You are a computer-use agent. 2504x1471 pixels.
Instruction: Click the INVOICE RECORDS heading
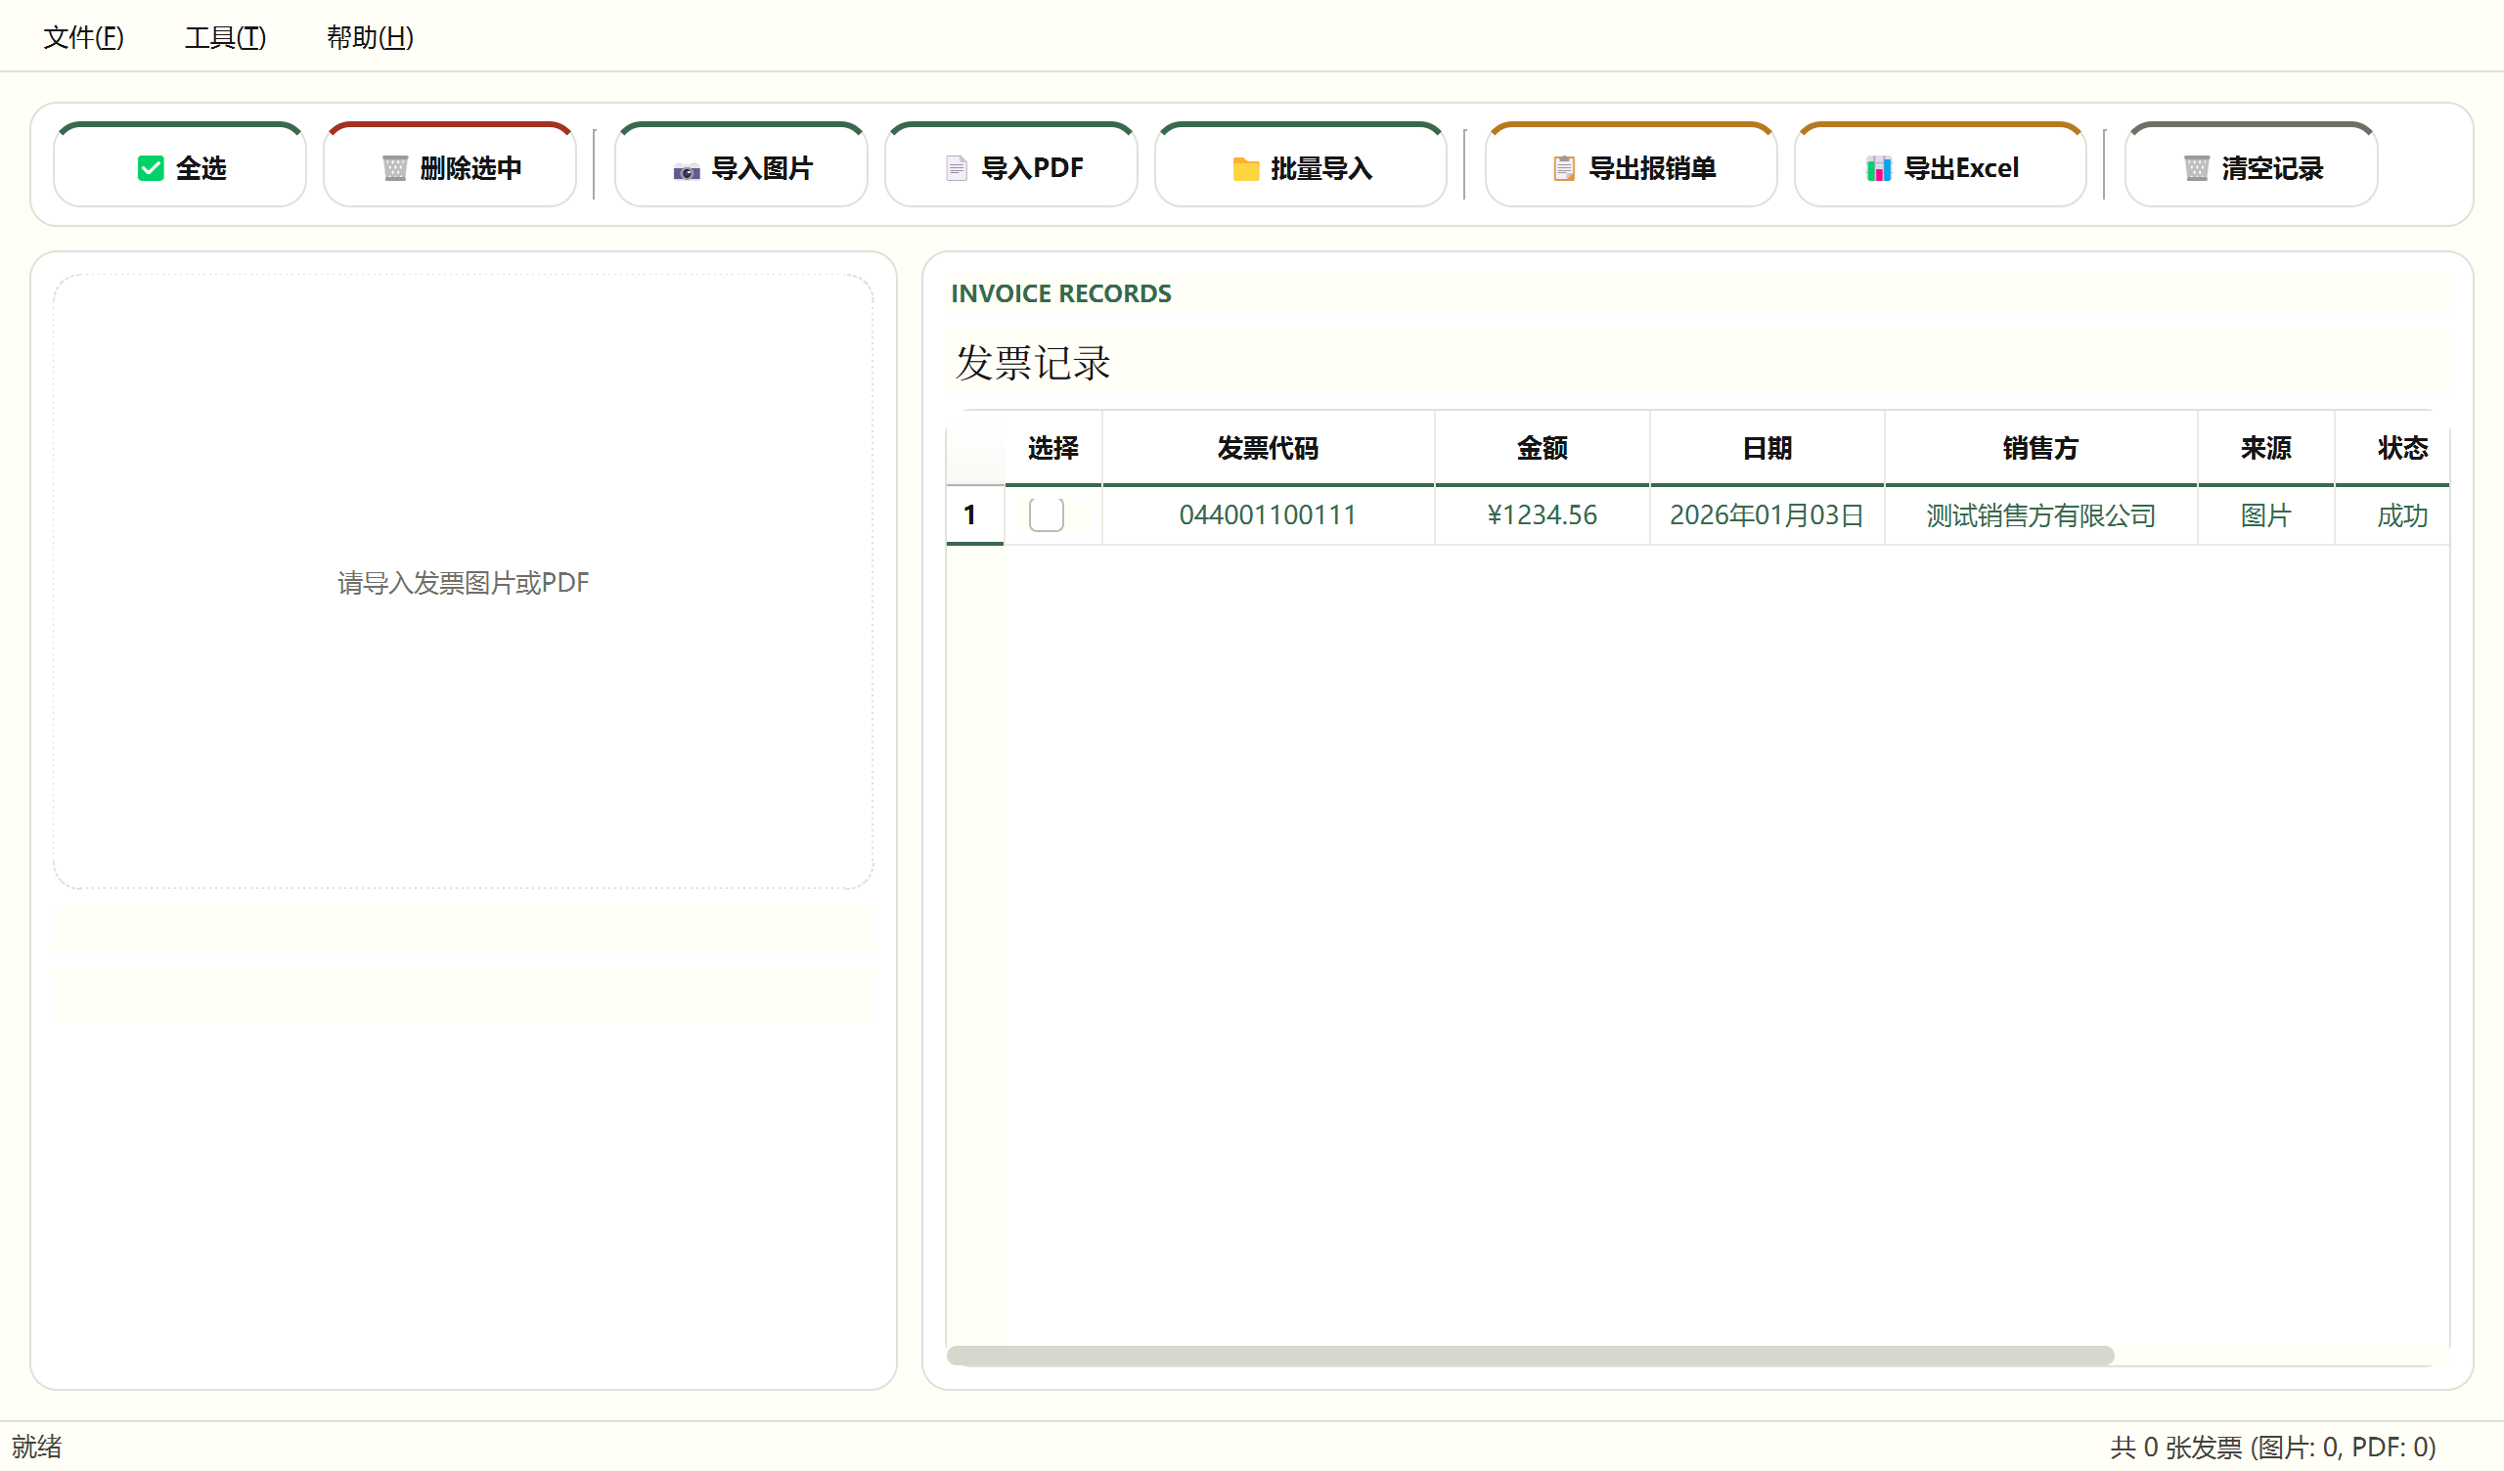pos(1061,293)
